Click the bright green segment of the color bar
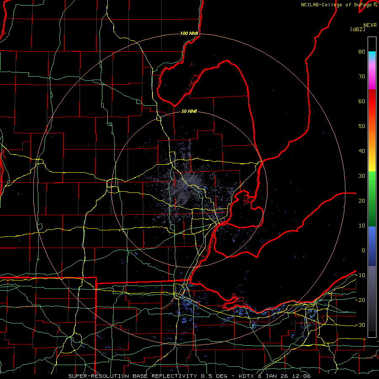The width and height of the screenshot is (379, 379). pos(372,180)
